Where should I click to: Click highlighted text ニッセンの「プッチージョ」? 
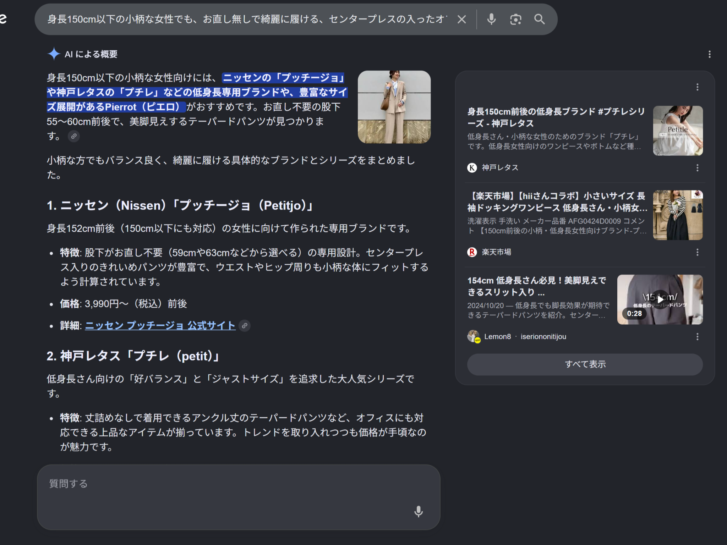point(283,78)
